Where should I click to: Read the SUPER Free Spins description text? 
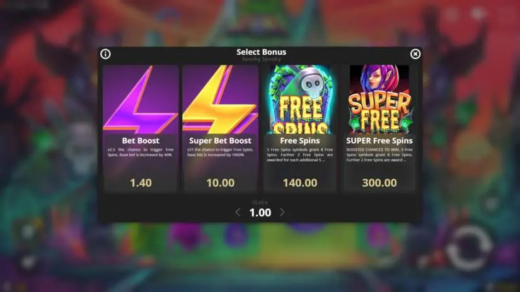click(379, 155)
